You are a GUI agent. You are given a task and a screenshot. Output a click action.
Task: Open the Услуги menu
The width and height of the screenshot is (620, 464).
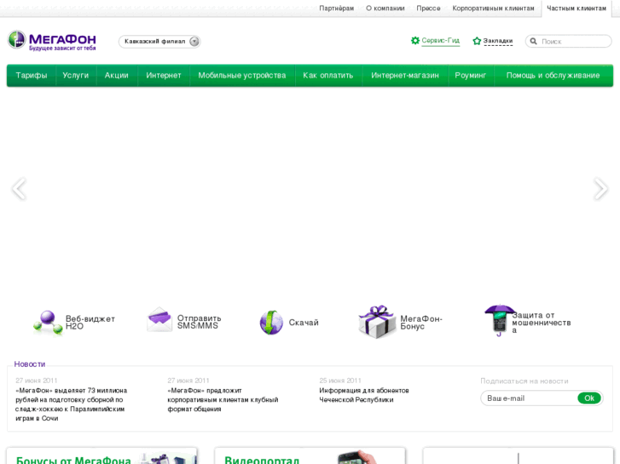(76, 76)
